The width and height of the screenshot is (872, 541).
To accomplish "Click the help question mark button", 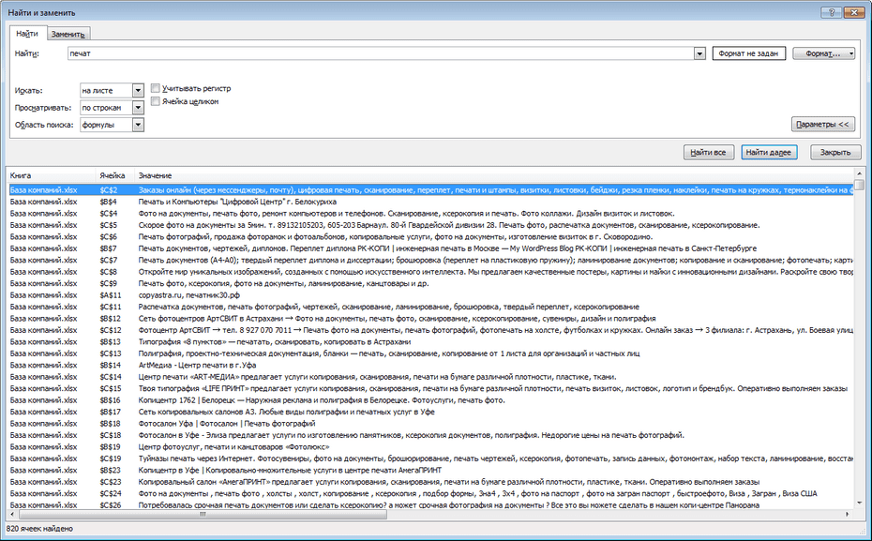I will [831, 13].
